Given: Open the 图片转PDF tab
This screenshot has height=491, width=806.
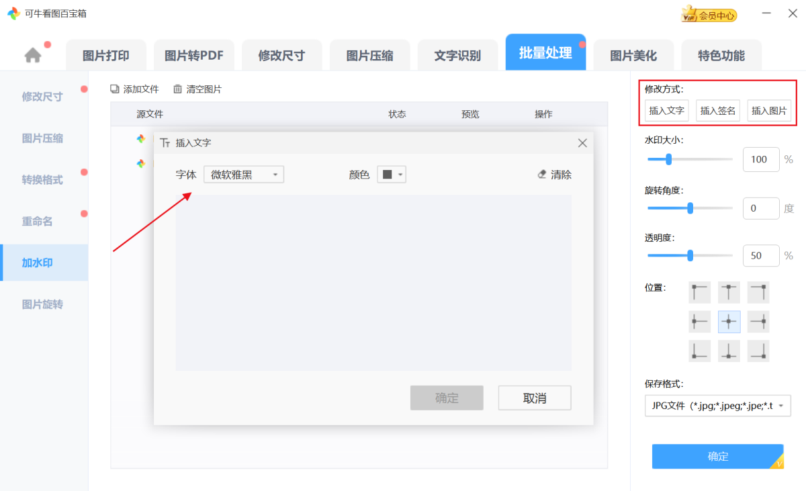Looking at the screenshot, I should (x=194, y=56).
